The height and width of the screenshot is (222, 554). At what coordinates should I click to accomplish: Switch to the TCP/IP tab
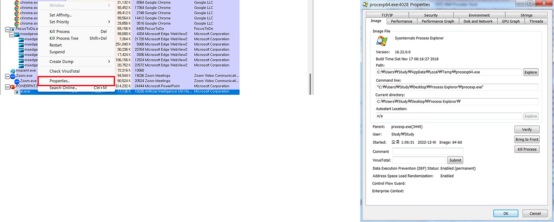[x=387, y=15]
